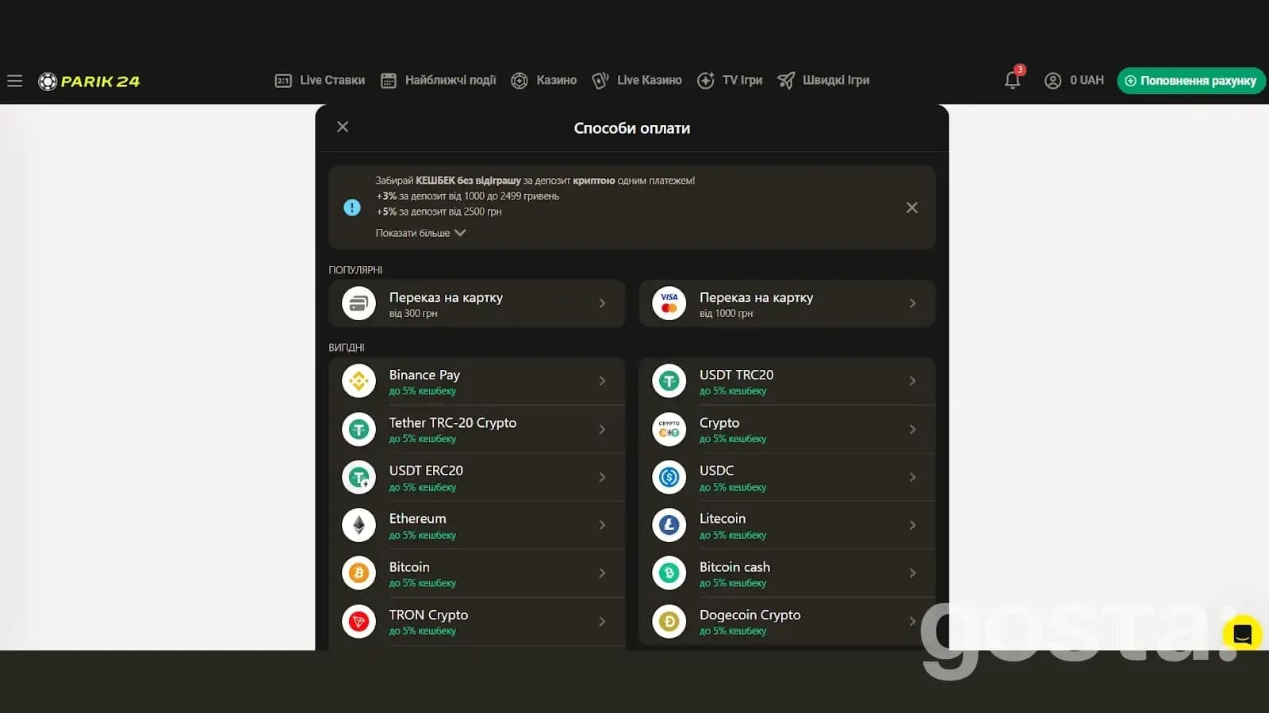Choose the Litecoin icon
Image resolution: width=1269 pixels, height=713 pixels.
(669, 525)
